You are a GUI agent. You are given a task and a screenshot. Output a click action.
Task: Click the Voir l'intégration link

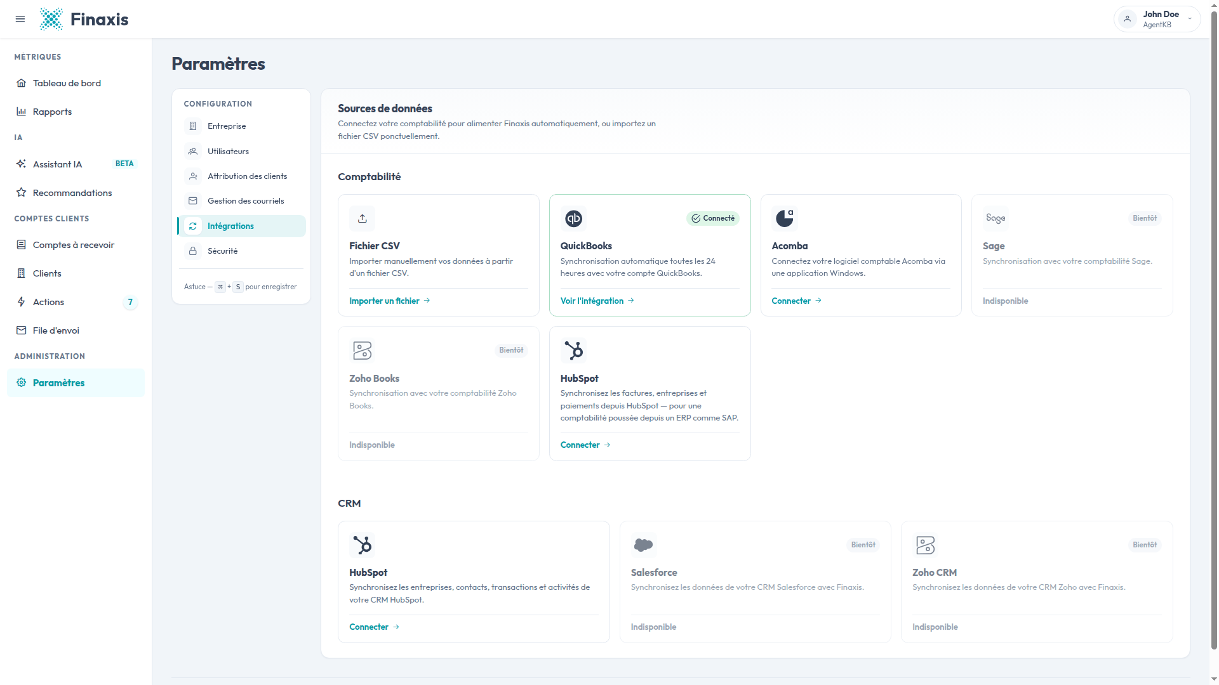pos(597,301)
